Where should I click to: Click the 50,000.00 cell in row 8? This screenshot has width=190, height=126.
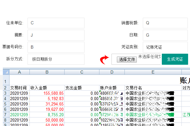tap(47, 120)
